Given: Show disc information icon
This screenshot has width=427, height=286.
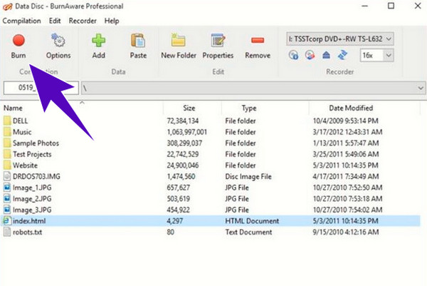Looking at the screenshot, I should pos(293,55).
